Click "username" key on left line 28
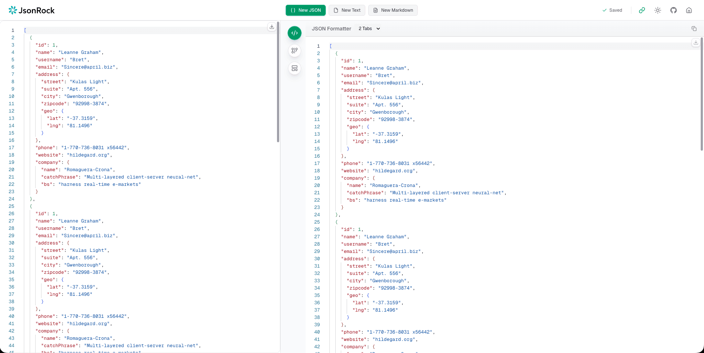This screenshot has width=704, height=353. 50,228
